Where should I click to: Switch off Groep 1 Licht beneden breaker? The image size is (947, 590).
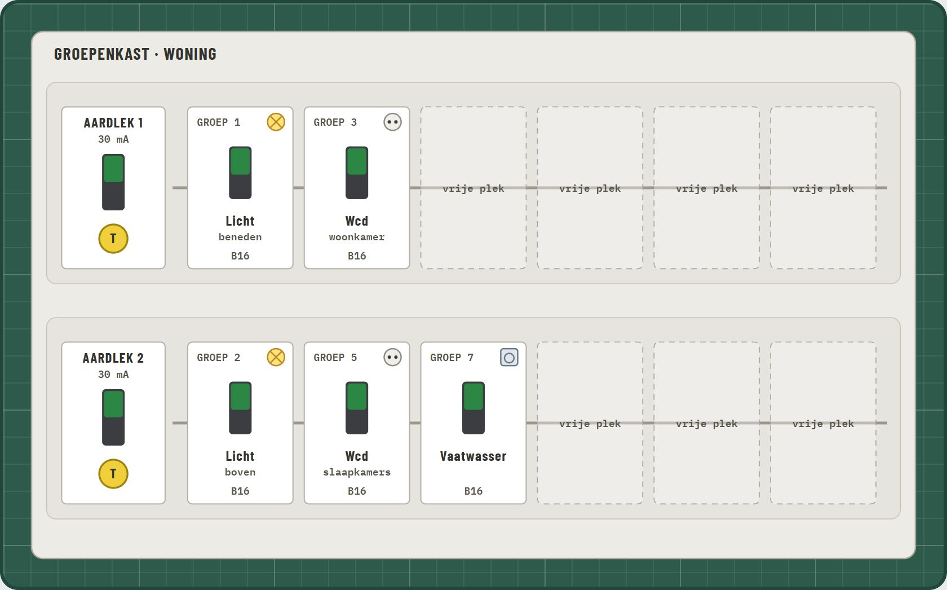(240, 173)
